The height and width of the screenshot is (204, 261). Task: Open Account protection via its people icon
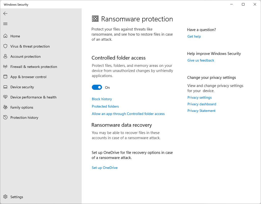click(x=5, y=56)
